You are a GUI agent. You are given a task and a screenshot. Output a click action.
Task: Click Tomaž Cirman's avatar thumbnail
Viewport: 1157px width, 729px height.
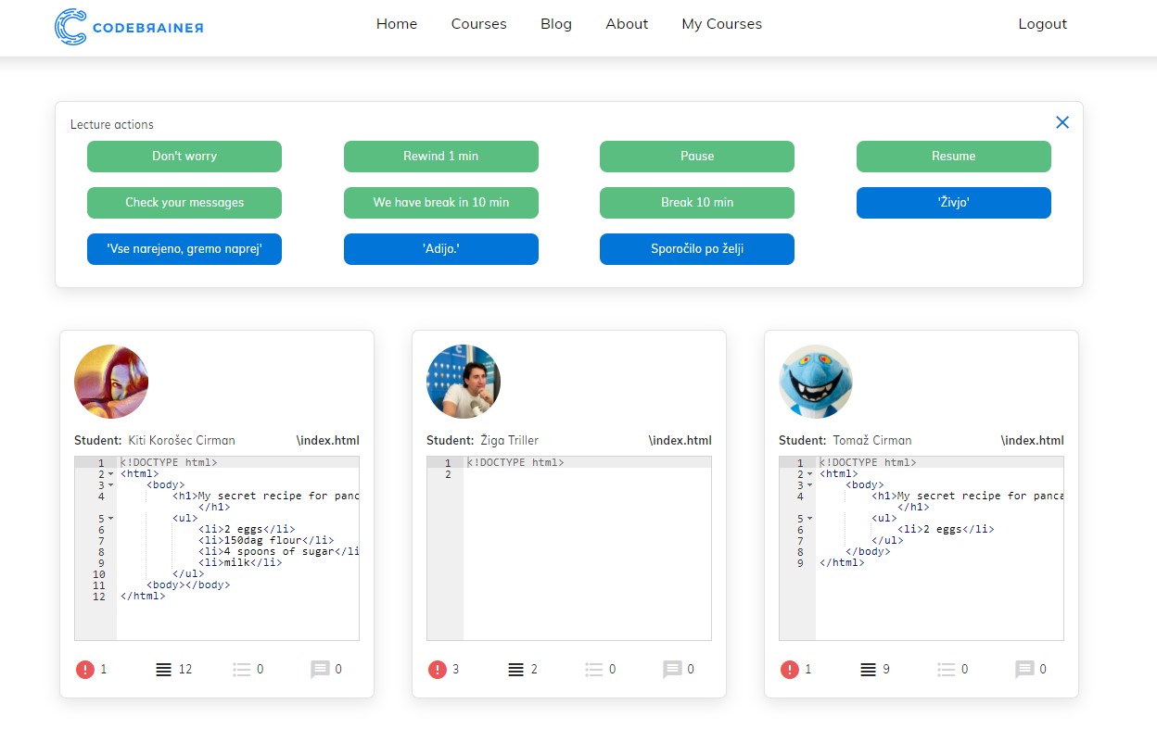[x=816, y=381]
